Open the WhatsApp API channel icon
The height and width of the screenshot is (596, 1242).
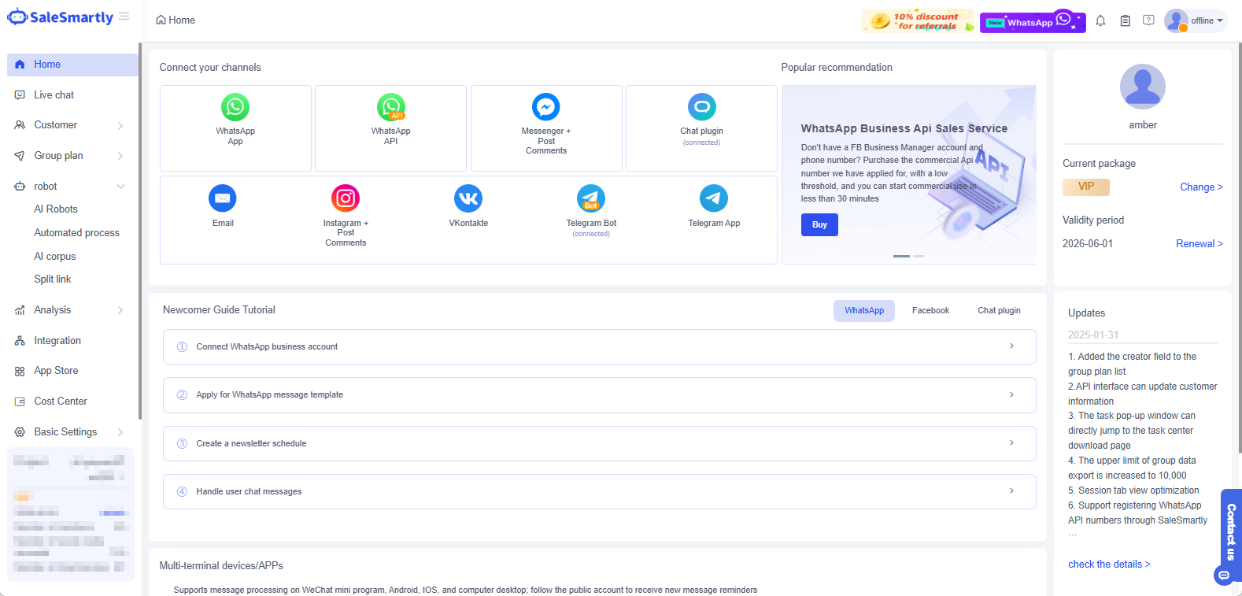tap(391, 107)
